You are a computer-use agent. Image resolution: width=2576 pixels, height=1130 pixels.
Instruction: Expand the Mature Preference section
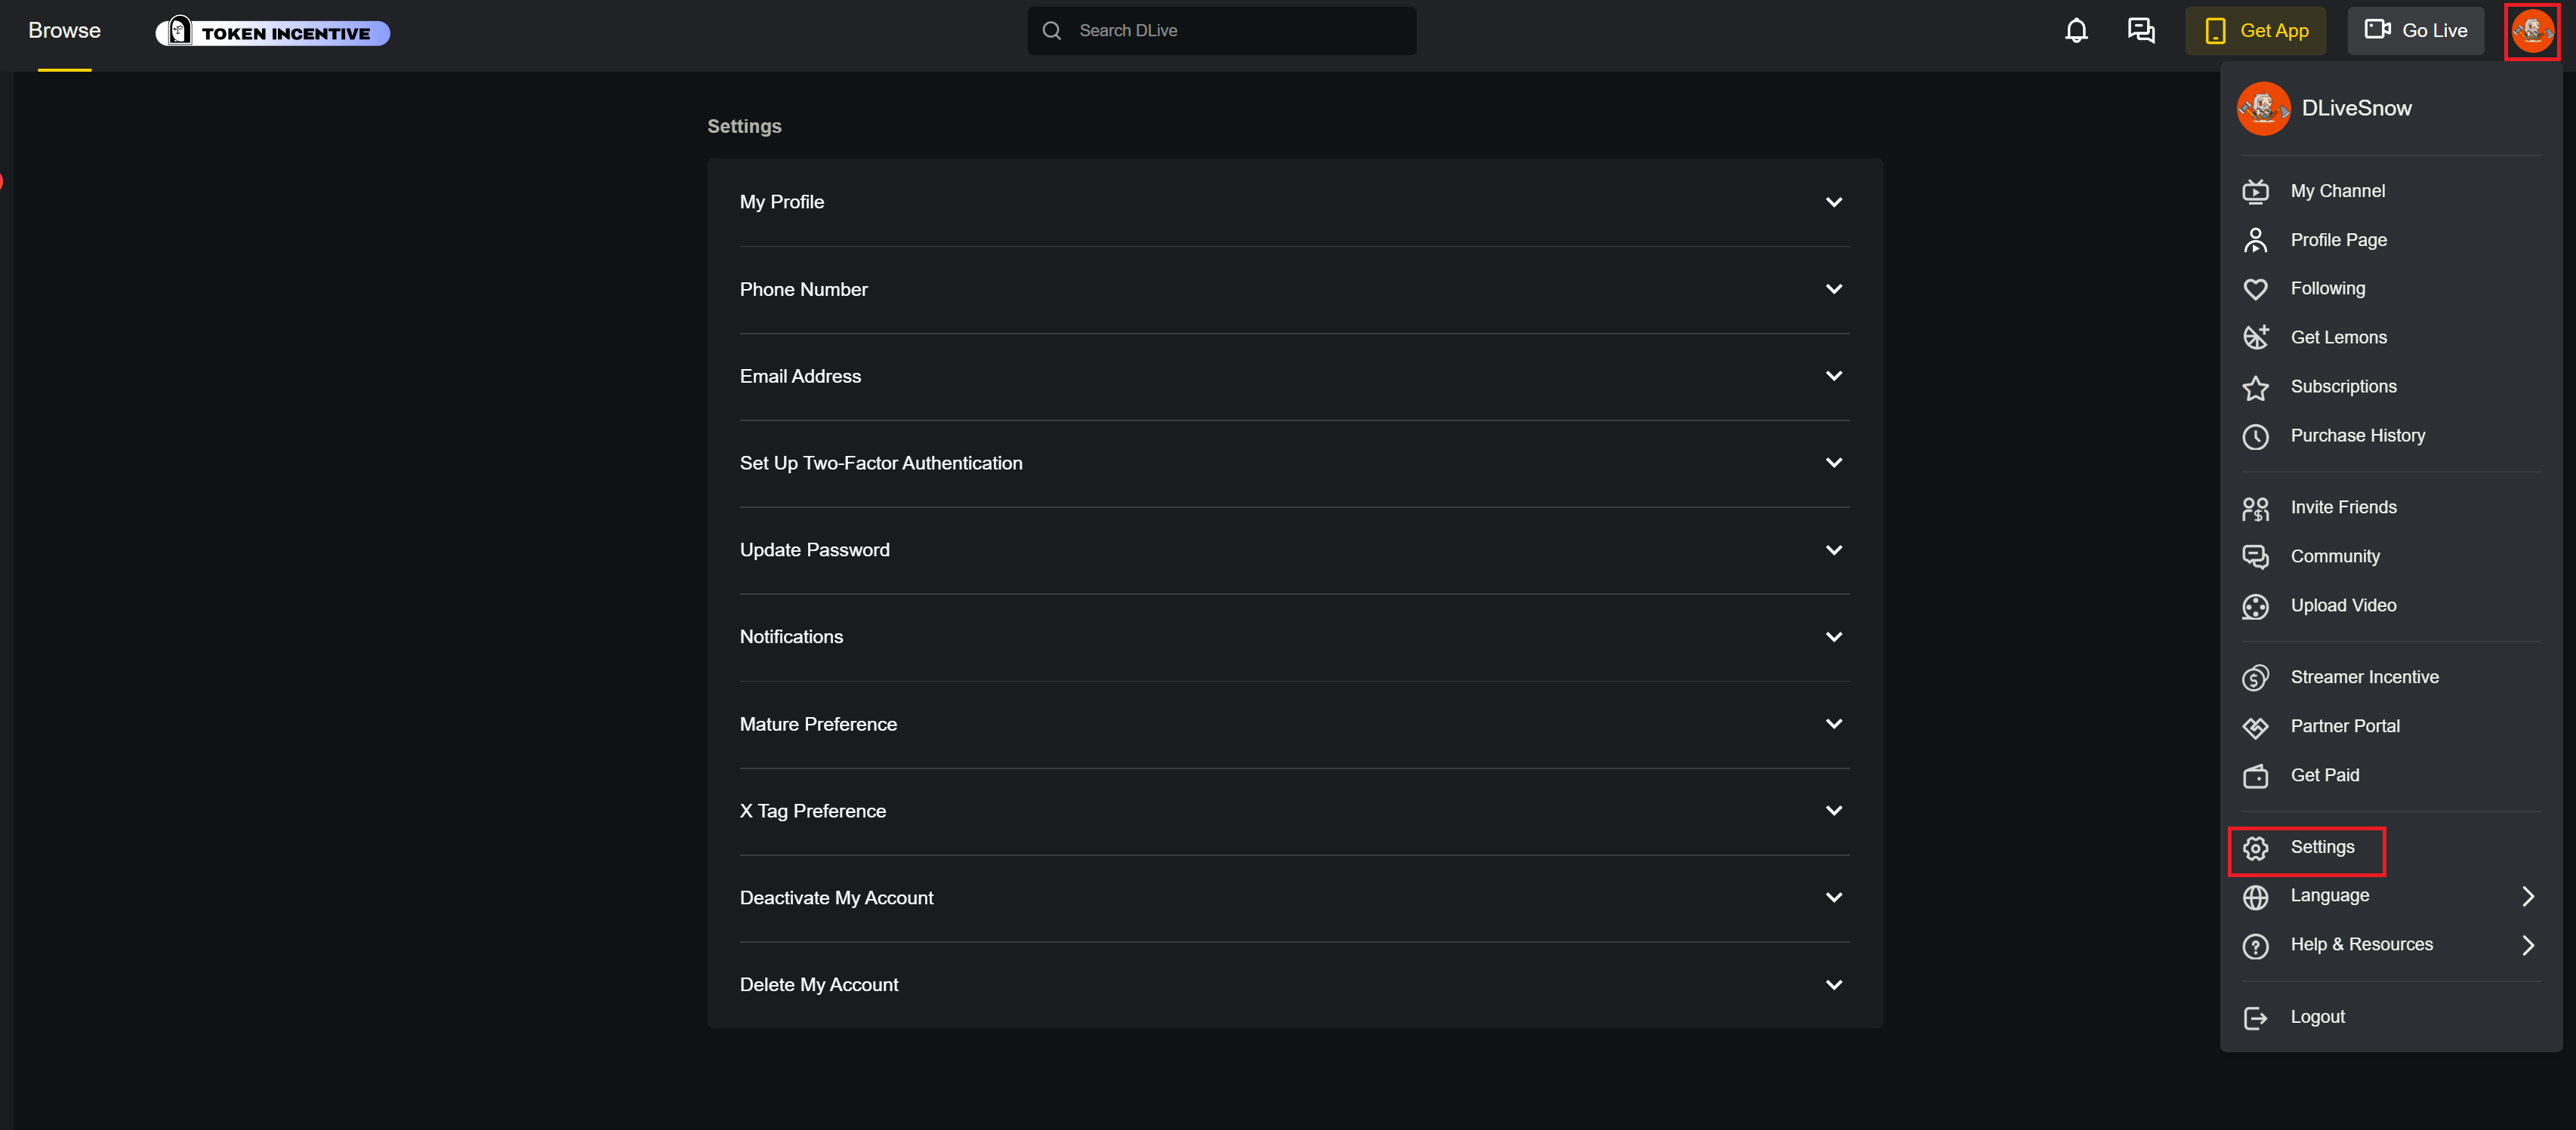click(x=1833, y=723)
